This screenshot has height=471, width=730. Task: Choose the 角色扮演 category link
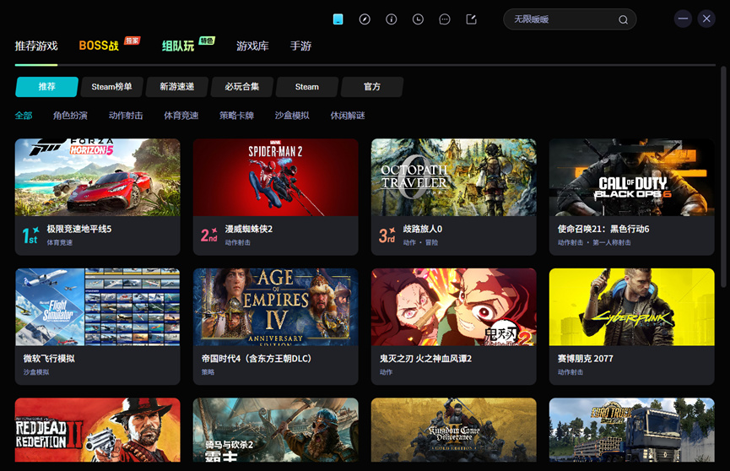coord(70,116)
